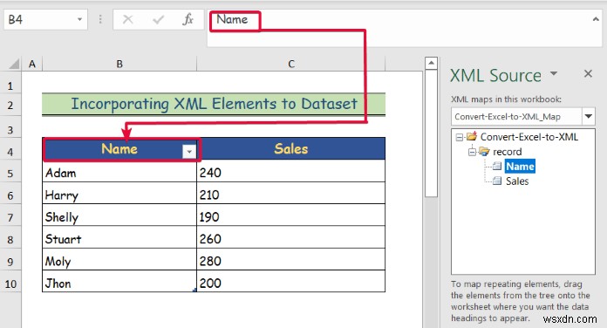Image resolution: width=607 pixels, height=328 pixels.
Task: Select column B header
Action: click(119, 64)
